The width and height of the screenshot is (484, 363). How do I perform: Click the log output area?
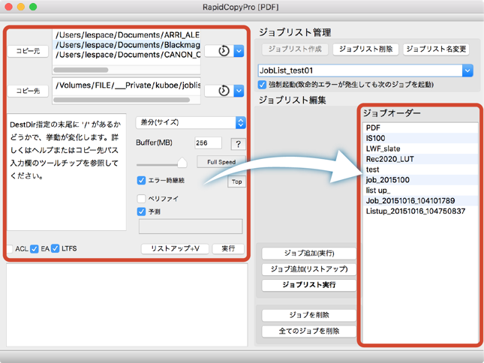127,304
